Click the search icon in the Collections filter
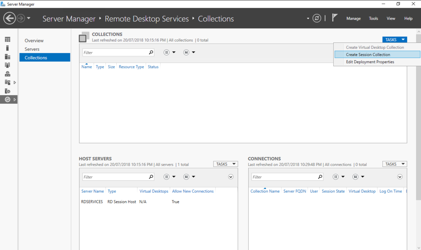The height and width of the screenshot is (250, 421). [x=151, y=52]
